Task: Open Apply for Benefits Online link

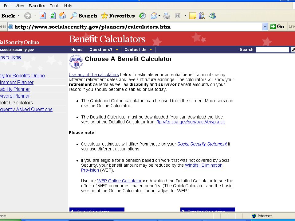Action: point(22,76)
